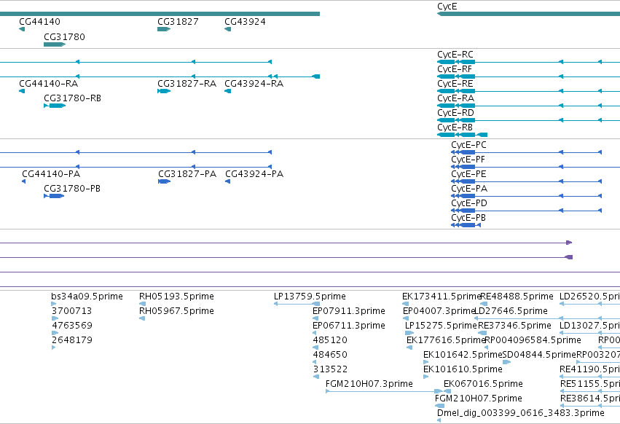Click the CG31827-PA protein label
Viewport: 620px width, 424px height.
click(187, 173)
